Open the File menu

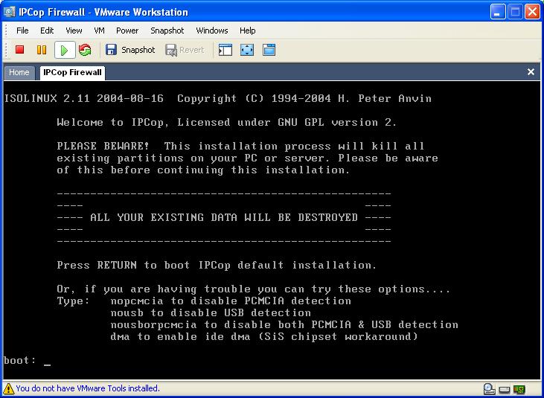(22, 31)
